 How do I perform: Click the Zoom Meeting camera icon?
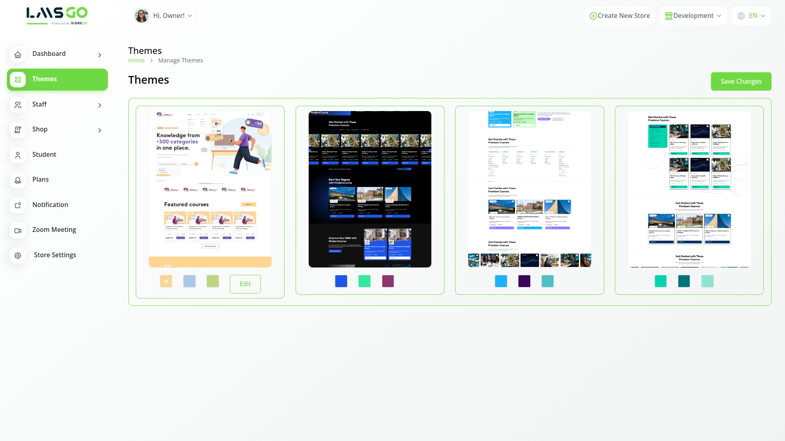pyautogui.click(x=18, y=230)
